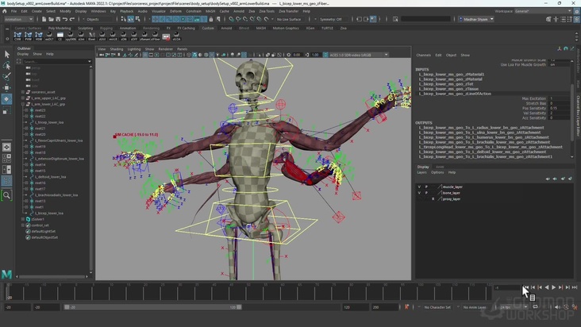Click play forward button

click(x=553, y=287)
